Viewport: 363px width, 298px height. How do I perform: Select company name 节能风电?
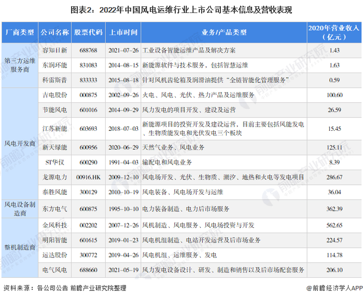54,110
